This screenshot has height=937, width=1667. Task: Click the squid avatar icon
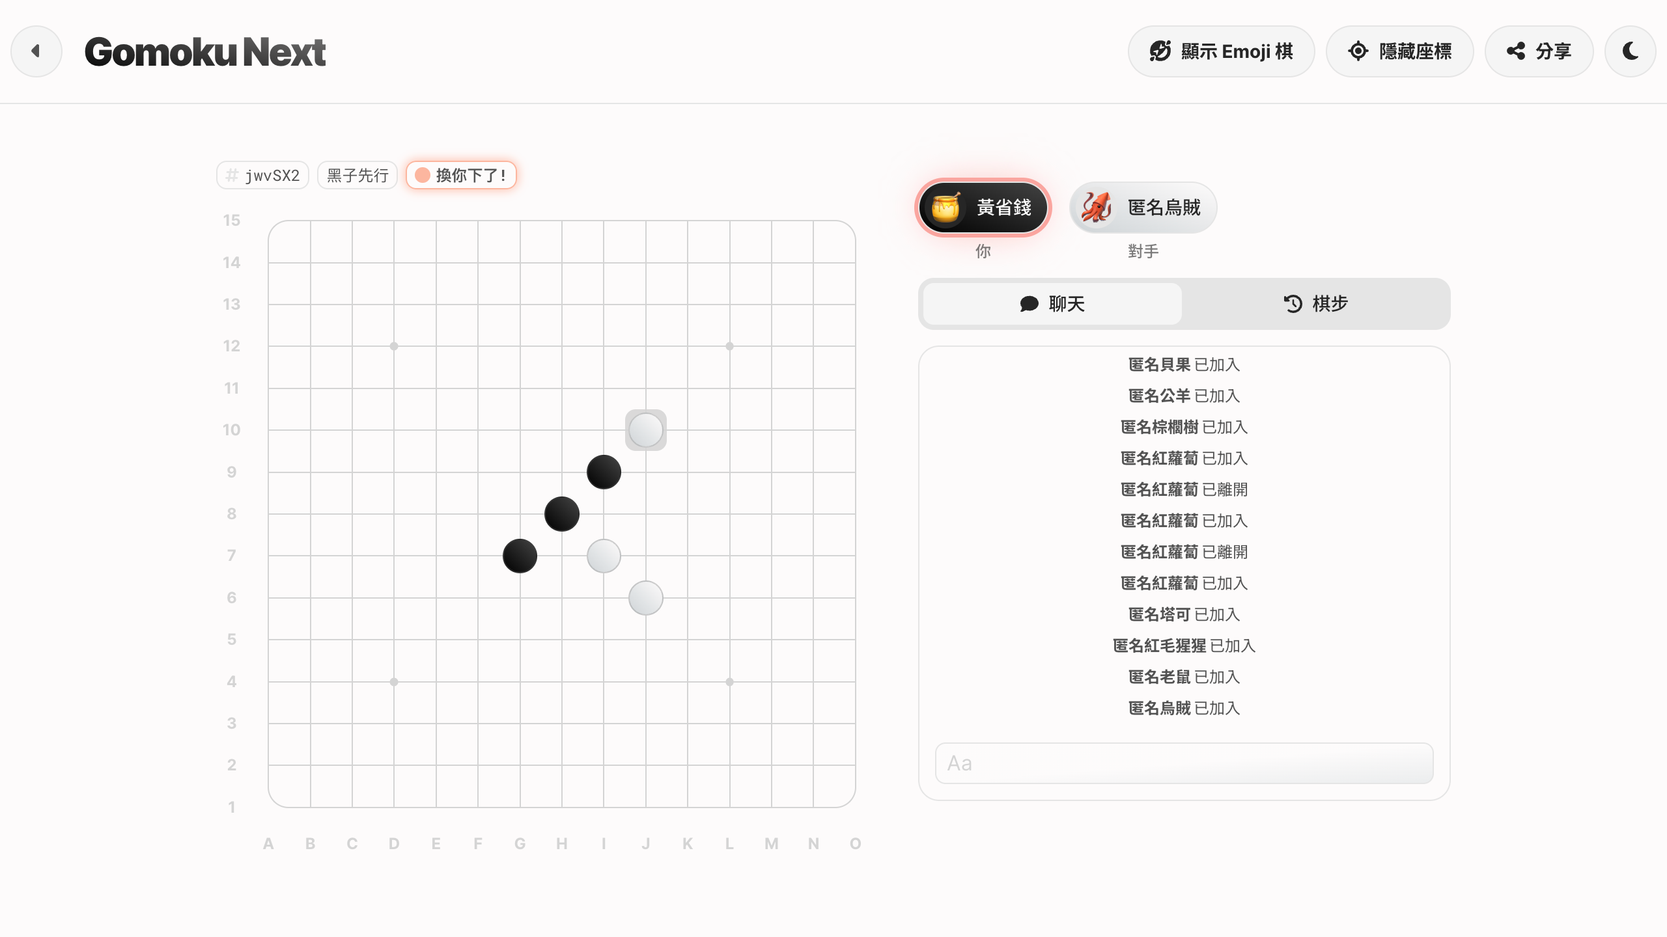[1097, 208]
